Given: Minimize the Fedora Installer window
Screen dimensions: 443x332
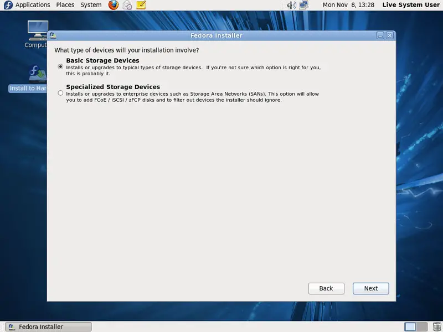Looking at the screenshot, I should tap(380, 35).
